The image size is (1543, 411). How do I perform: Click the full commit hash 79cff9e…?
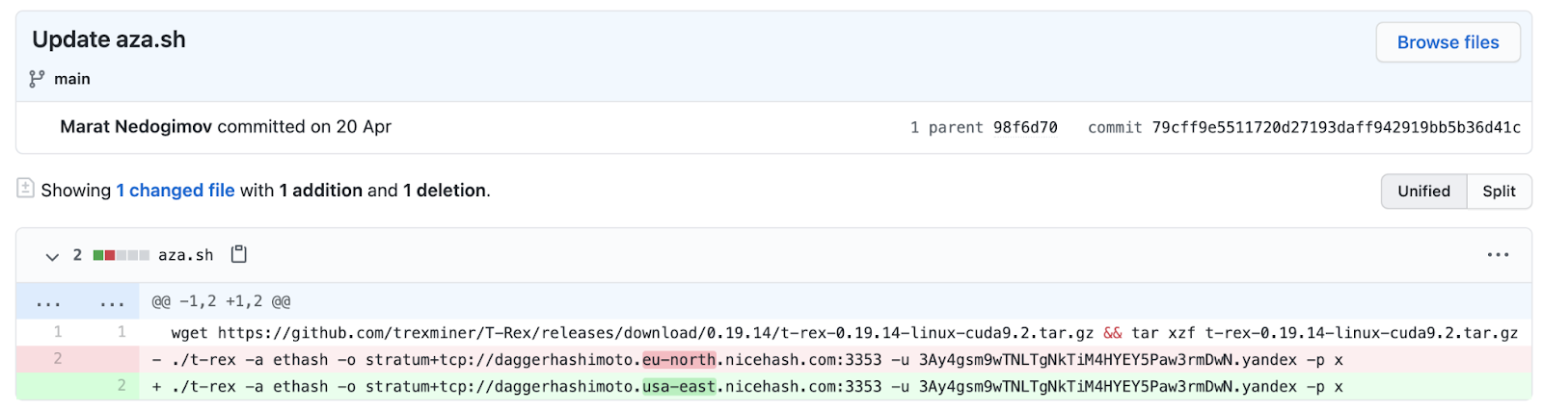coord(1336,128)
